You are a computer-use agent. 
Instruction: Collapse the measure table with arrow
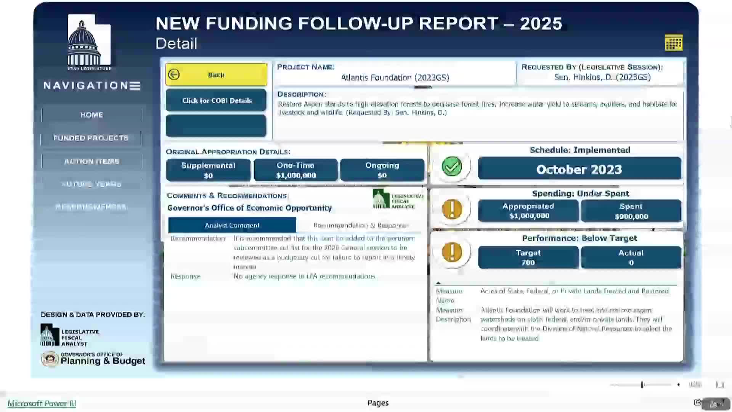438,283
